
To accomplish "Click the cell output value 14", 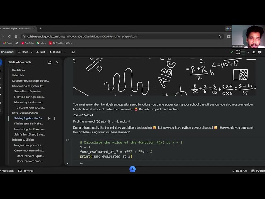I will 81,163.
